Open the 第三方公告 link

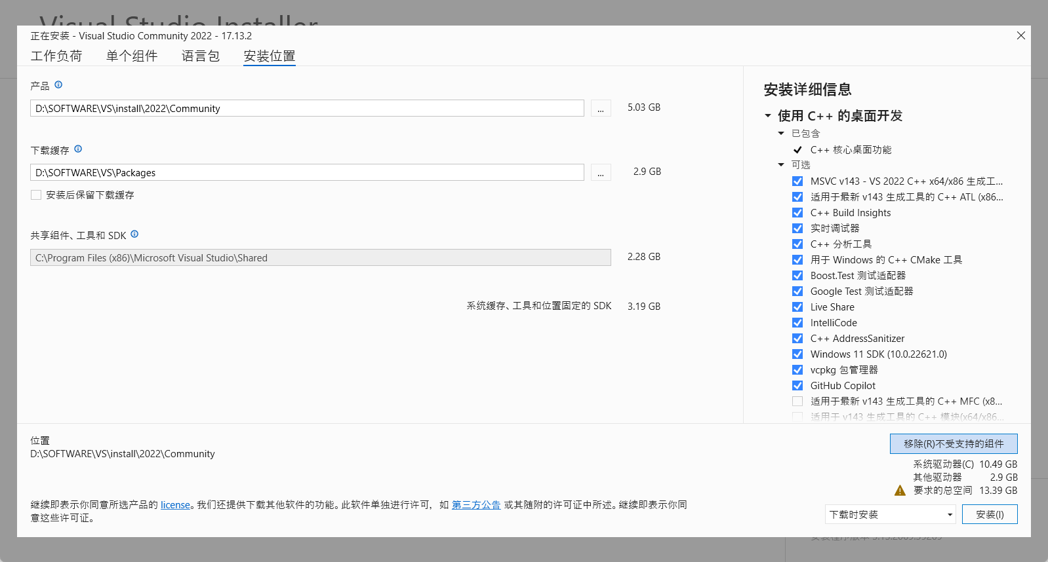476,505
